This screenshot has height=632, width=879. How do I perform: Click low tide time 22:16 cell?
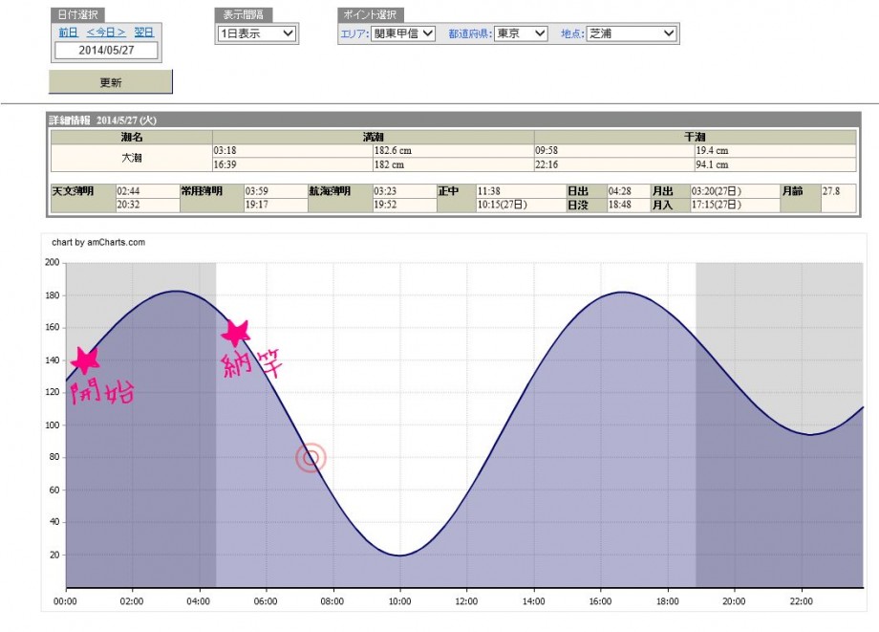(613, 164)
